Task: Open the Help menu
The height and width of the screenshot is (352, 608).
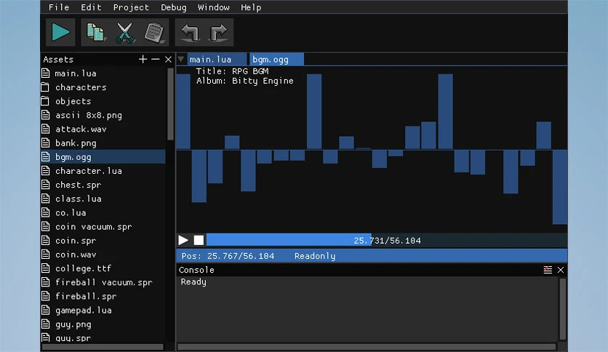Action: (251, 7)
